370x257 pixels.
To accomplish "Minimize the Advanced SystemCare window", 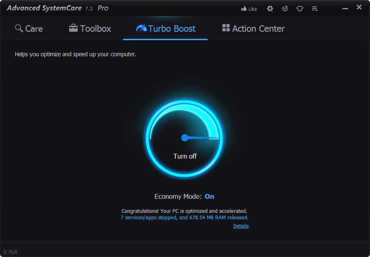I will coord(345,9).
